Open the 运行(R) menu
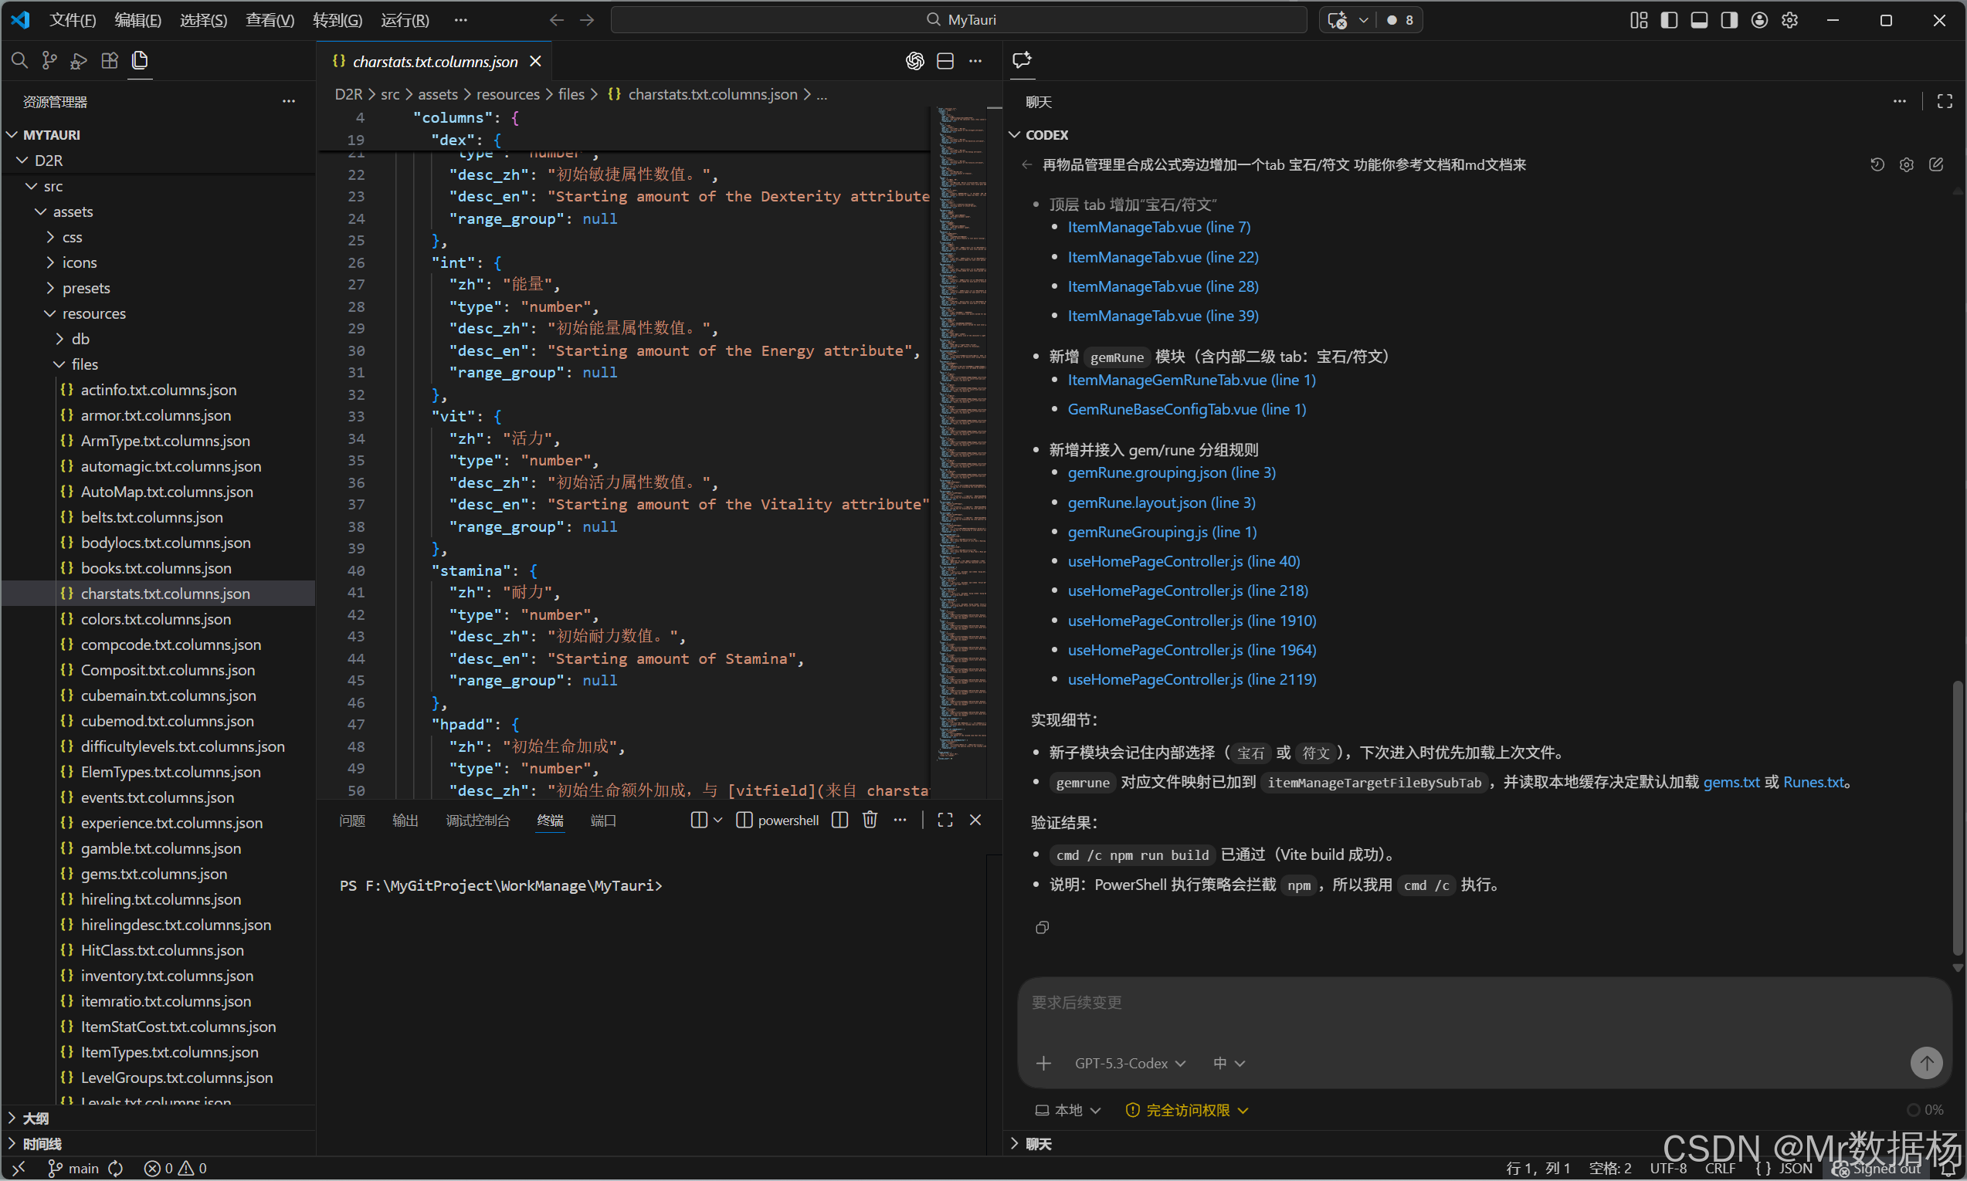 tap(405, 20)
